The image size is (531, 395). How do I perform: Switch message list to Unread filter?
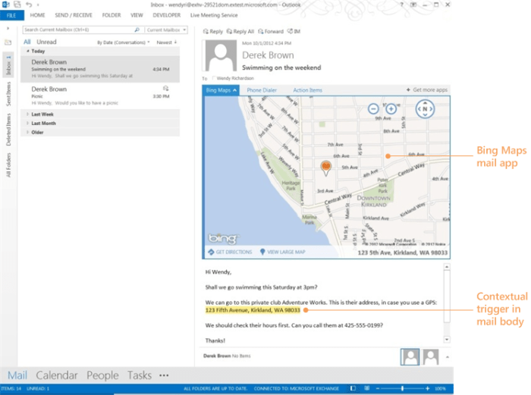coord(46,42)
